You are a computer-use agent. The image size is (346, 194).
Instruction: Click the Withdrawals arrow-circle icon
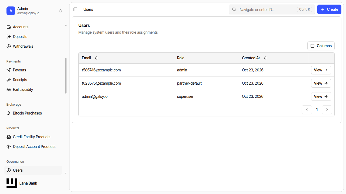pos(9,46)
